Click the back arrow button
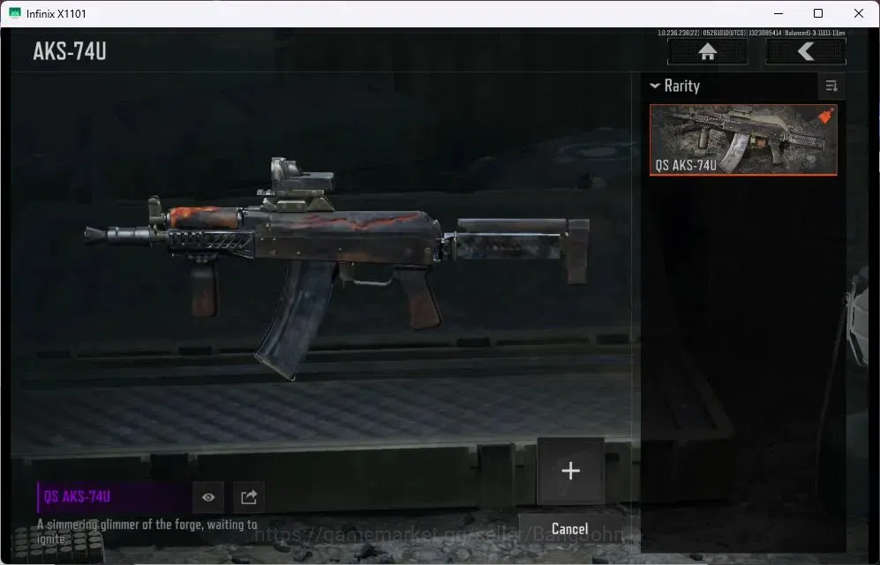This screenshot has width=880, height=565. tap(806, 51)
